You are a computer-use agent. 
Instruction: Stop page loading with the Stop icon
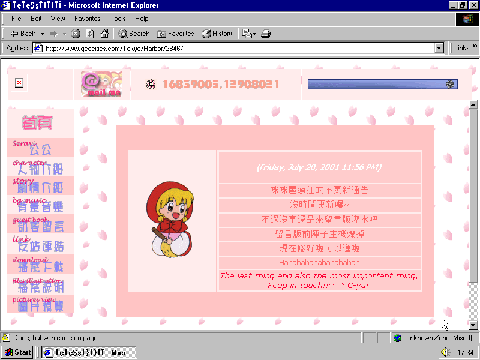pyautogui.click(x=76, y=34)
